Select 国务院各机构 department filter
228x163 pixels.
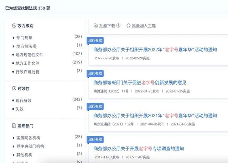28,138
